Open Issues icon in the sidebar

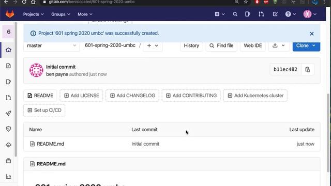8,82
